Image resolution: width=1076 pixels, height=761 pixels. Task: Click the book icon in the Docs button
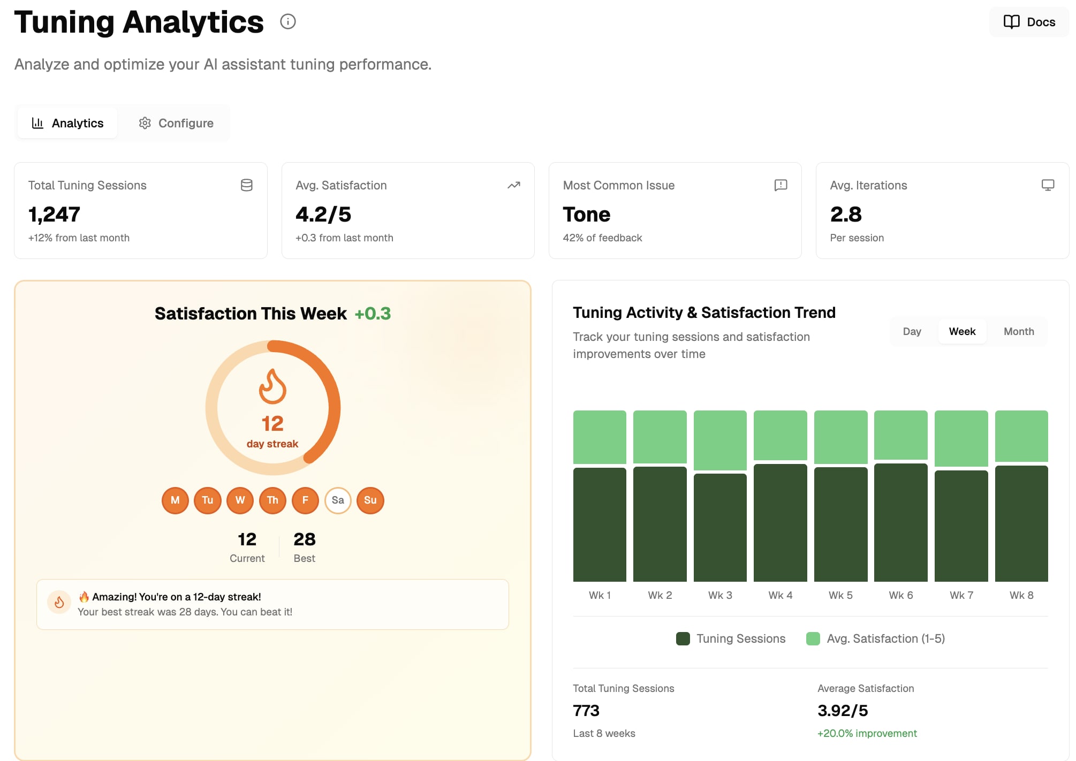tap(1011, 22)
